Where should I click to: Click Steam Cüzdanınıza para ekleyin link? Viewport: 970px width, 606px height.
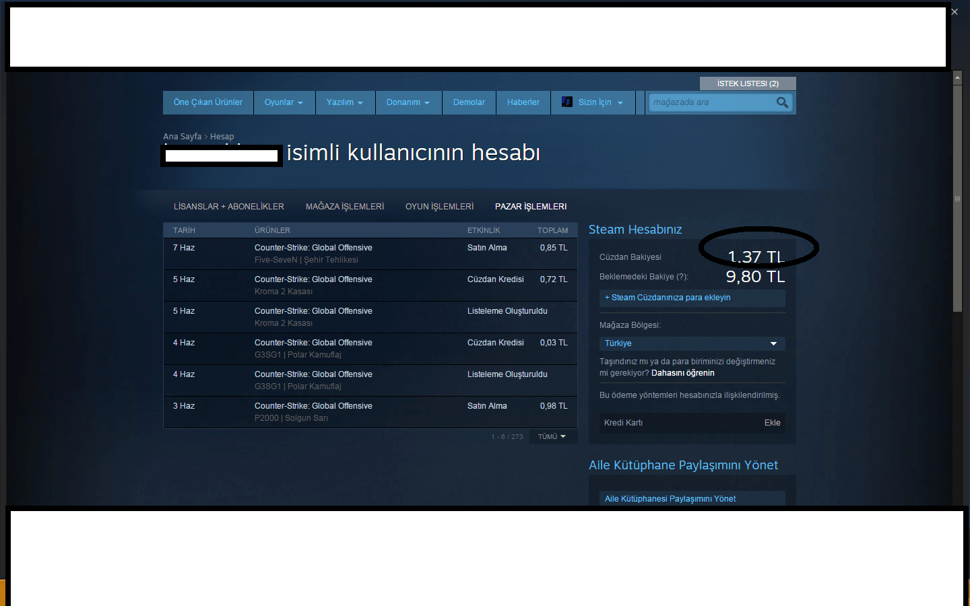tap(692, 298)
